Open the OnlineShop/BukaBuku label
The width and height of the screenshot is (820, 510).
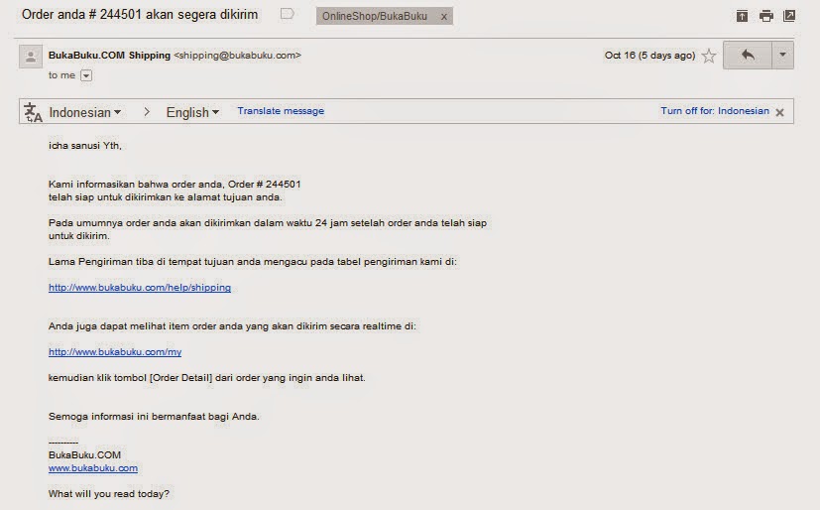tap(375, 16)
